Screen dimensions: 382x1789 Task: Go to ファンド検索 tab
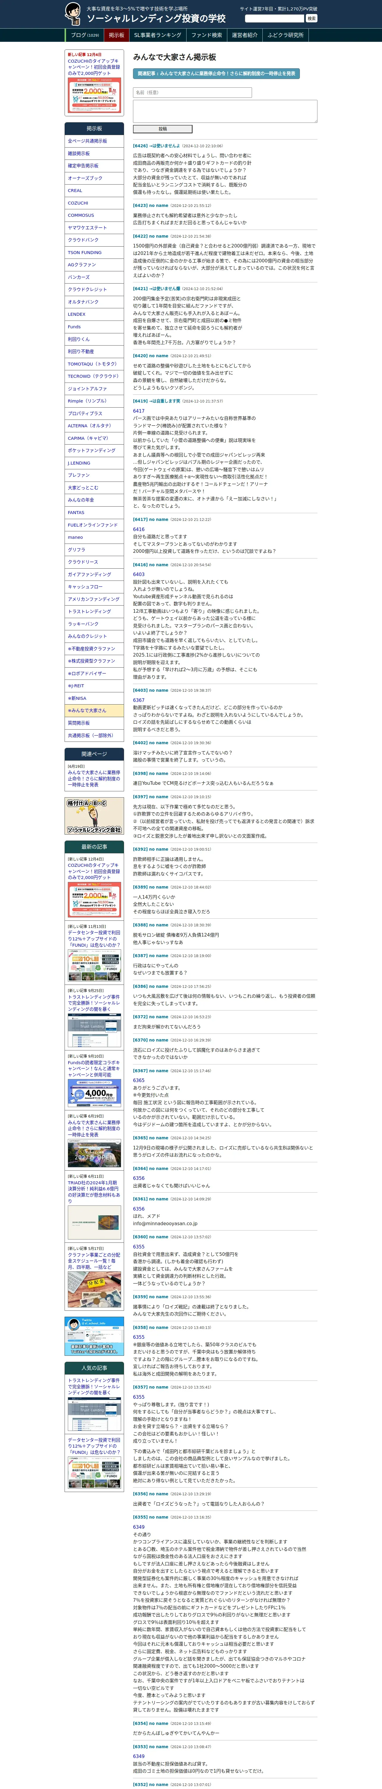(x=206, y=35)
